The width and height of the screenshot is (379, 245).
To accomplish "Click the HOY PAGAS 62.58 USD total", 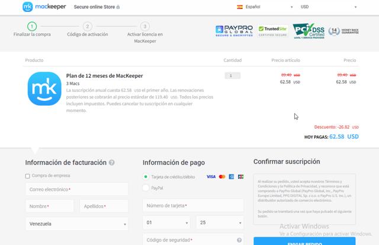I will [332, 137].
